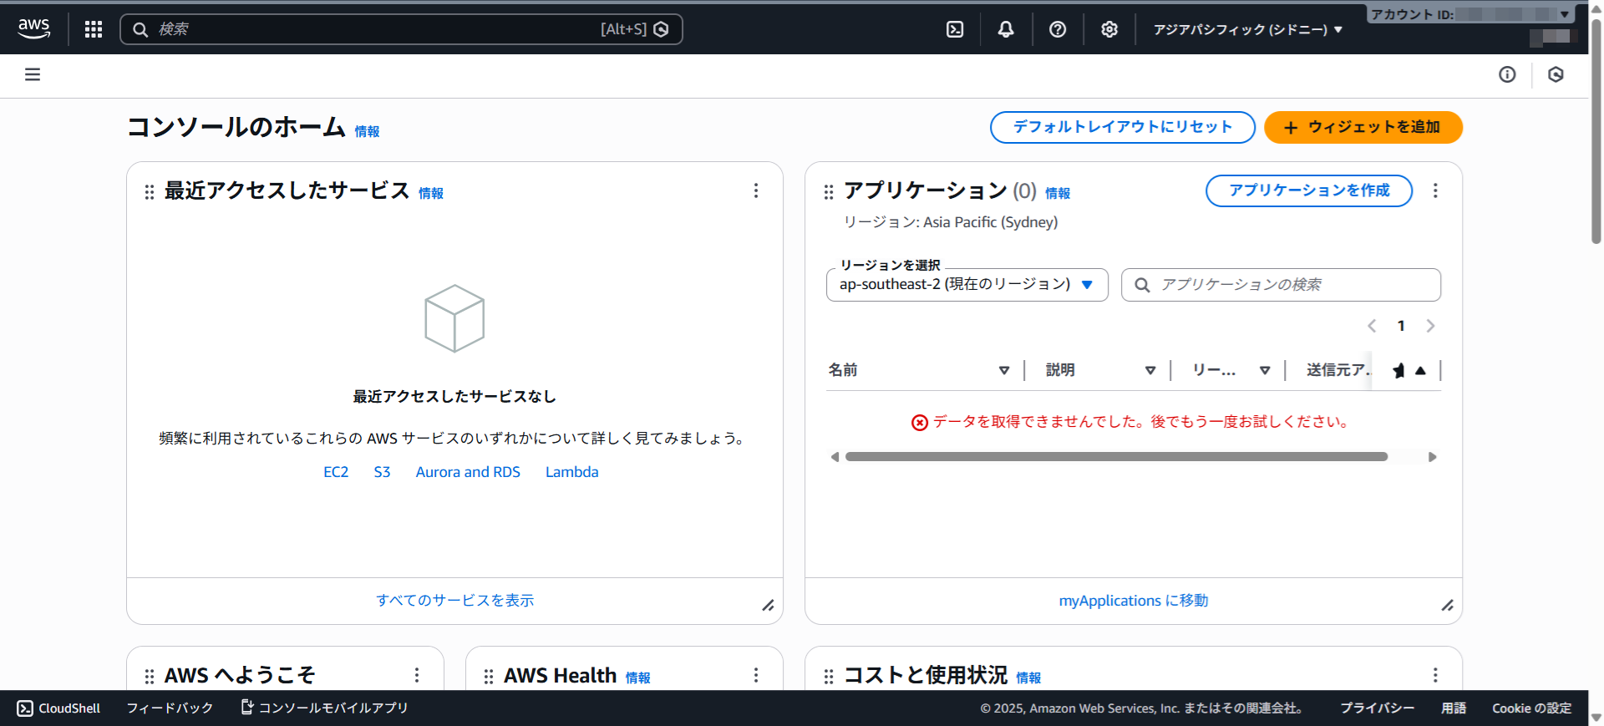Expand the リージョンを選択 ap-southeast-2 dropdown
Screen dimensions: 1604x726
pyautogui.click(x=967, y=285)
